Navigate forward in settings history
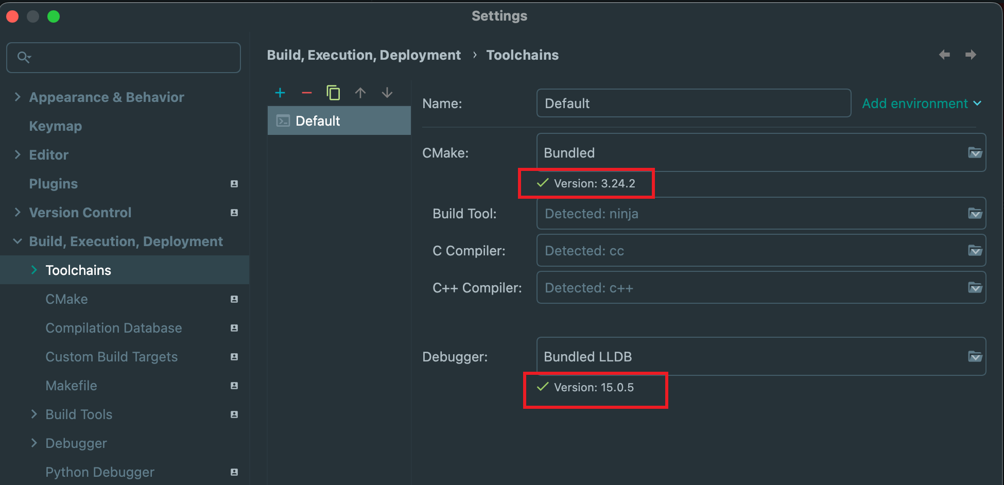1004x485 pixels. (x=971, y=55)
